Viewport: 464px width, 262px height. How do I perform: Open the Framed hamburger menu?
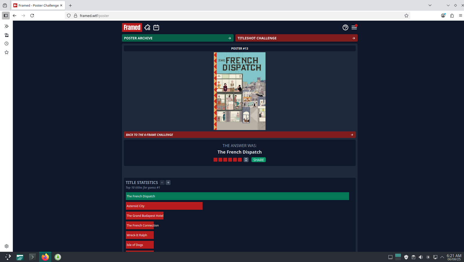[x=354, y=27]
